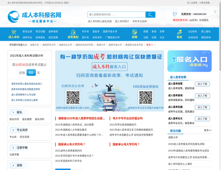Open 2021年学位英语做题技巧 article

pos(123,125)
